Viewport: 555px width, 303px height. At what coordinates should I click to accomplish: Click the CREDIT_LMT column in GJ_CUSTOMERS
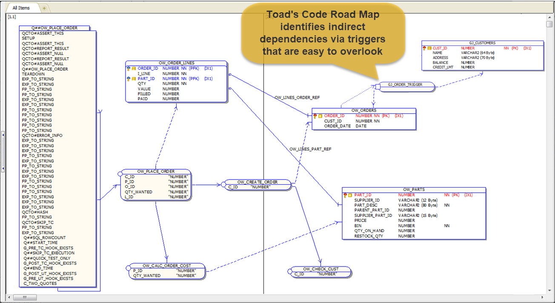click(442, 67)
